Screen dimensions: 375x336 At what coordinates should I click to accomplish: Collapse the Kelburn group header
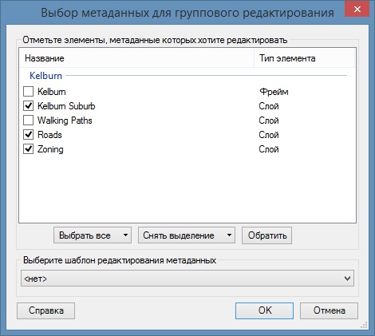[45, 76]
